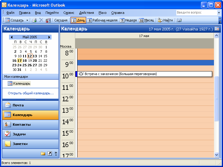Open the Действия menu
Viewport: 223px width, 167px height.
(x=86, y=13)
